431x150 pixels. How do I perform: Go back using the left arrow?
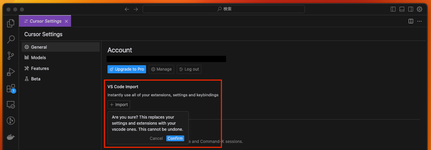[127, 9]
